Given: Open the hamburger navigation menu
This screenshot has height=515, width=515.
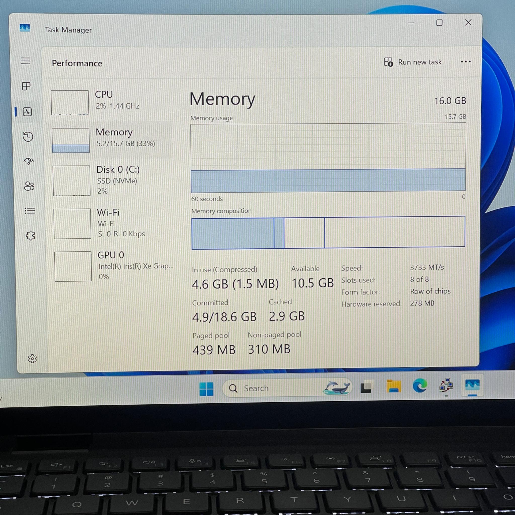Looking at the screenshot, I should [26, 61].
